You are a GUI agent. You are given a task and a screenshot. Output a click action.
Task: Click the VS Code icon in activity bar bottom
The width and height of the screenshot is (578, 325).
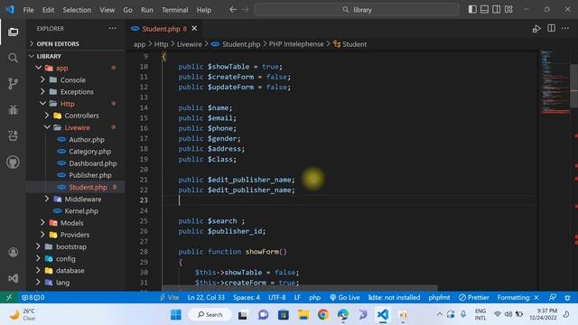[x=13, y=278]
